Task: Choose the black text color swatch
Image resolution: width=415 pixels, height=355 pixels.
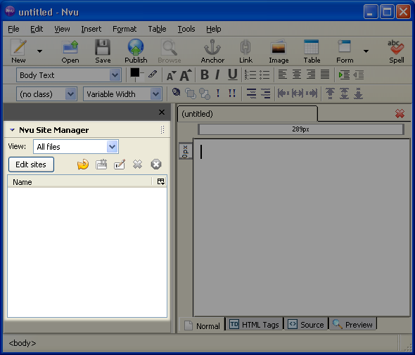Action: pyautogui.click(x=135, y=72)
